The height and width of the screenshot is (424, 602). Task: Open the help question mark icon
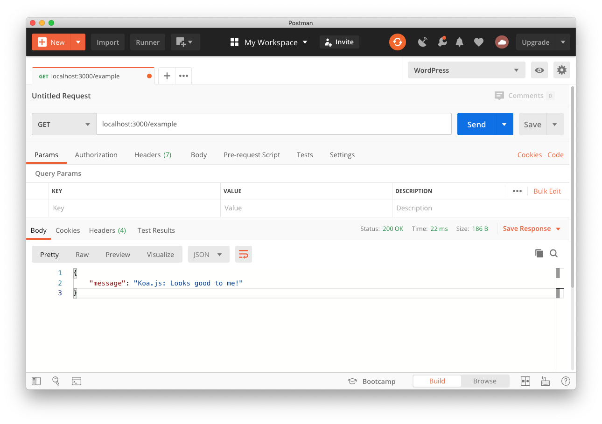pos(566,381)
